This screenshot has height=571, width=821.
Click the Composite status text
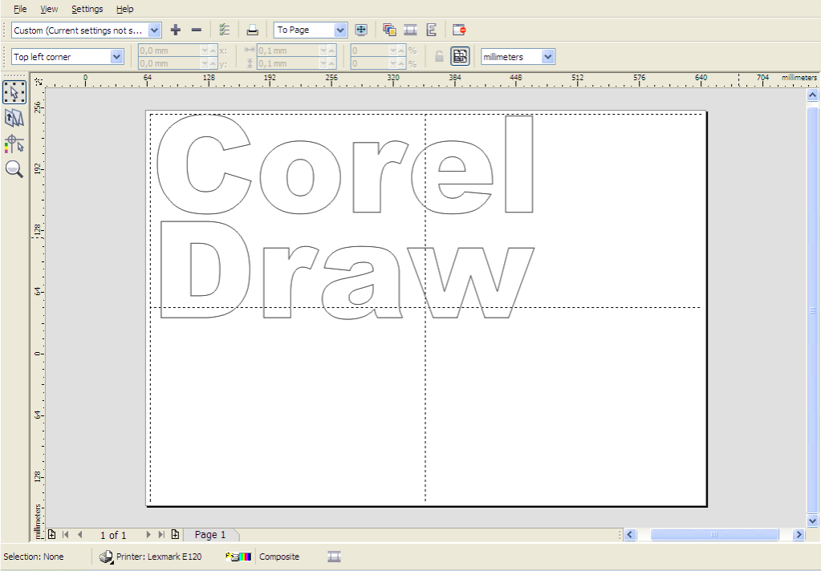click(x=279, y=557)
